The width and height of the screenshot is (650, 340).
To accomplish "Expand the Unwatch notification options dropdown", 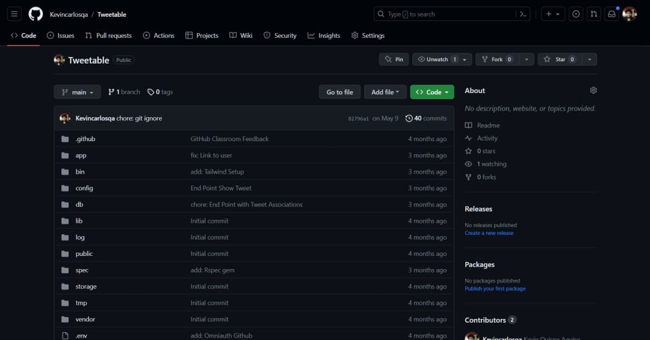I will pyautogui.click(x=465, y=59).
